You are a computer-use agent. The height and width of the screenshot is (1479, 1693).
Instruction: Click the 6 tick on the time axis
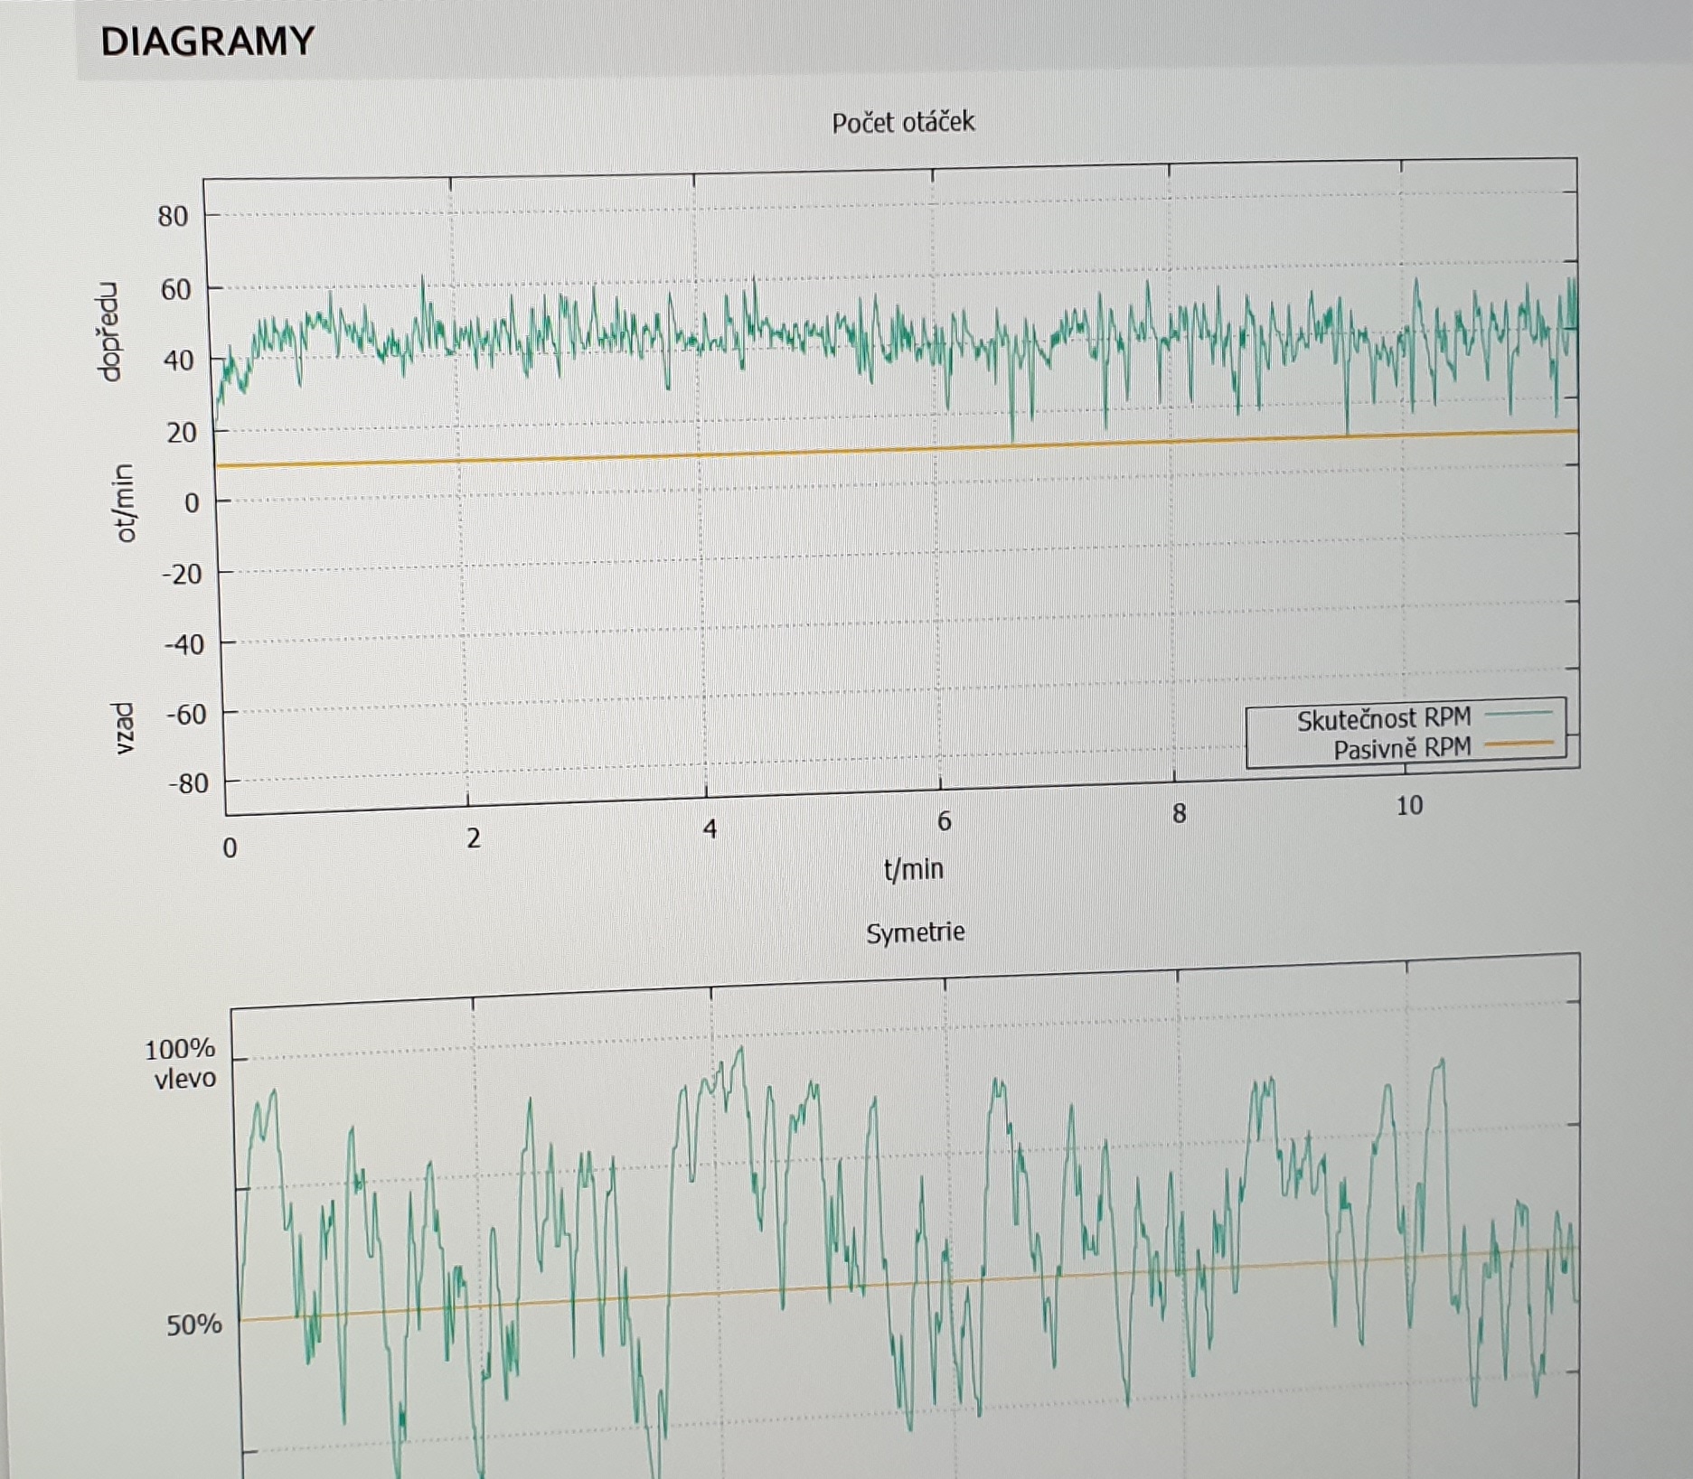[x=944, y=820]
